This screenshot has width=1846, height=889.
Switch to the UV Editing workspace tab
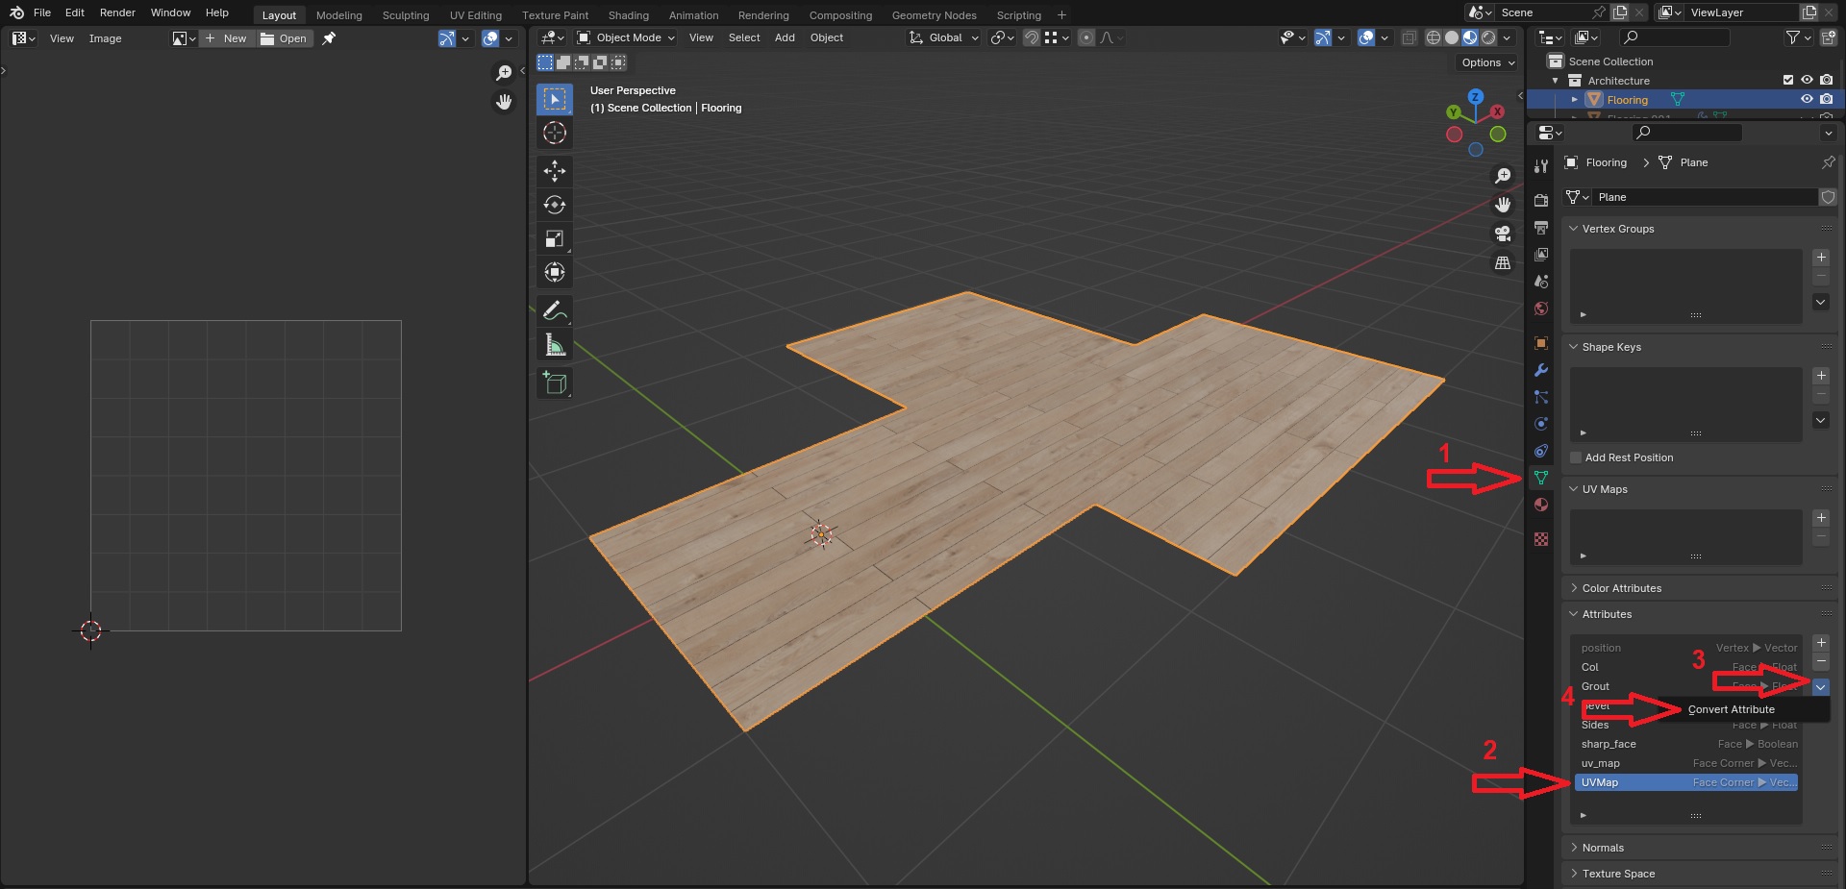click(475, 15)
